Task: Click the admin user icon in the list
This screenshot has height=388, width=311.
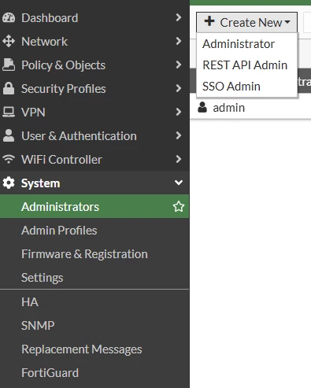Action: (x=202, y=108)
